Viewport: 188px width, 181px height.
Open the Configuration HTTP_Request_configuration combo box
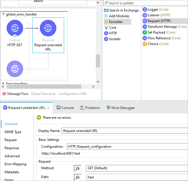(127, 147)
